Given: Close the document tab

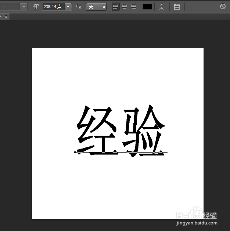Looking at the screenshot, I should [x=6, y=16].
